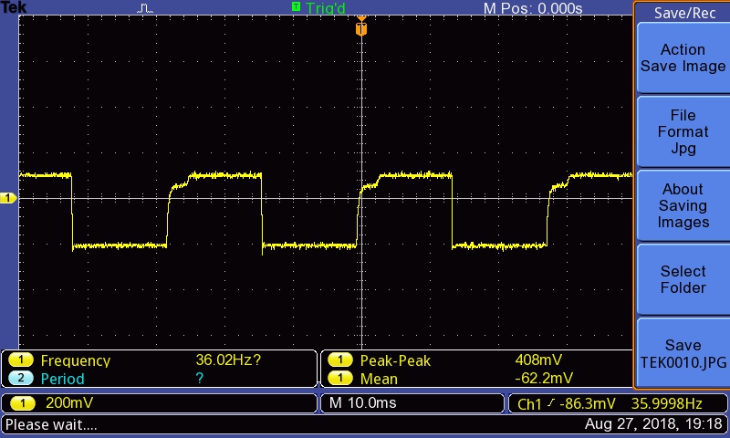This screenshot has width=730, height=438.
Task: Click the 36.02Hz? frequency value
Action: coord(228,360)
